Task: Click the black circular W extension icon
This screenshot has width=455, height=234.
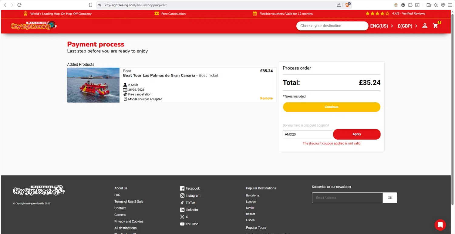Action: pyautogui.click(x=403, y=5)
